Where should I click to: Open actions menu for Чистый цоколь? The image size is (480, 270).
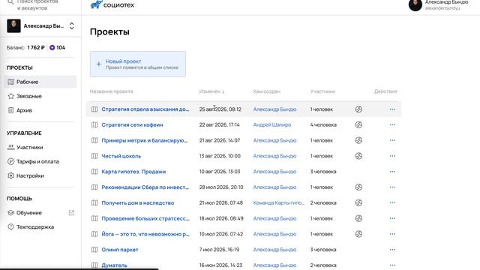[392, 156]
